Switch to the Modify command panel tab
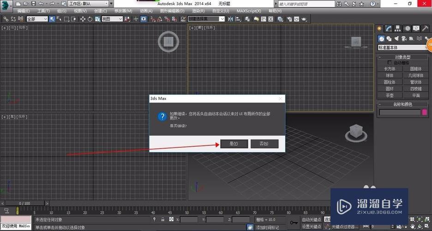The width and height of the screenshot is (432, 231). [x=389, y=28]
